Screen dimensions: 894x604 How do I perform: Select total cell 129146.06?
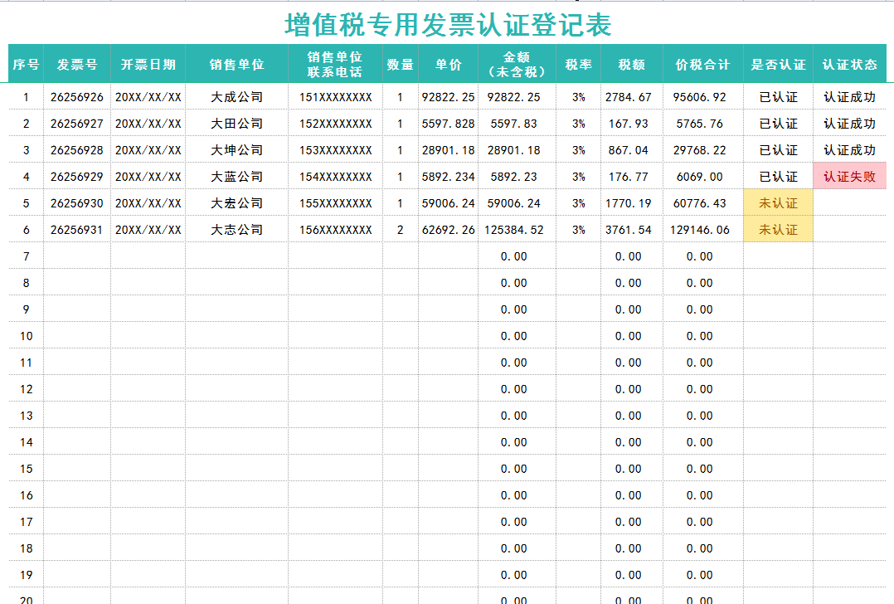[703, 230]
